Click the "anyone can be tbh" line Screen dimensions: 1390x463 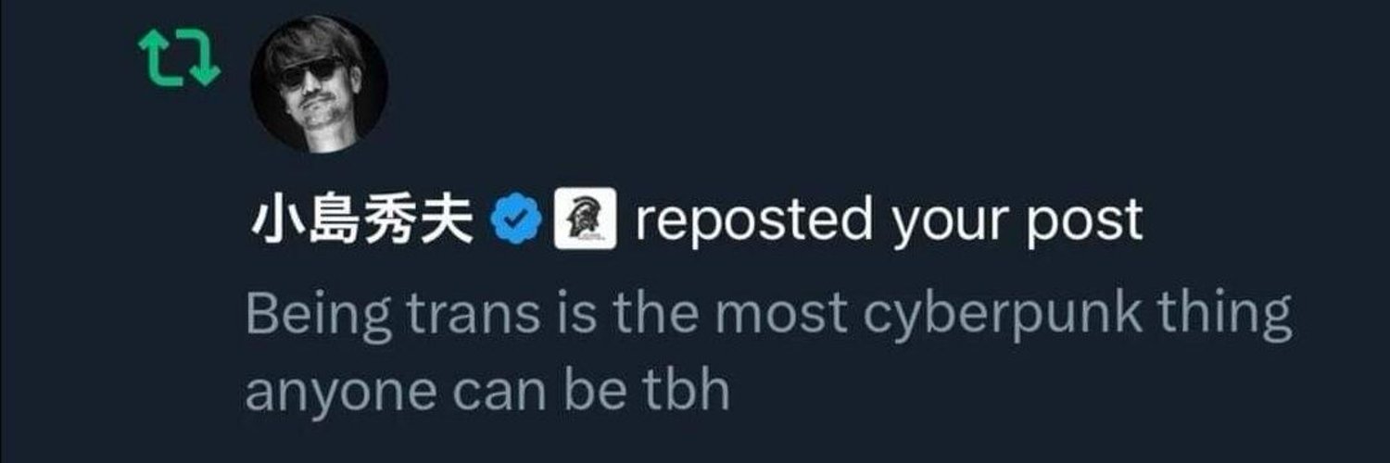coord(487,393)
